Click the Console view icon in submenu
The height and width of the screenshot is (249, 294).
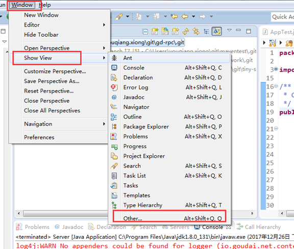(114, 67)
